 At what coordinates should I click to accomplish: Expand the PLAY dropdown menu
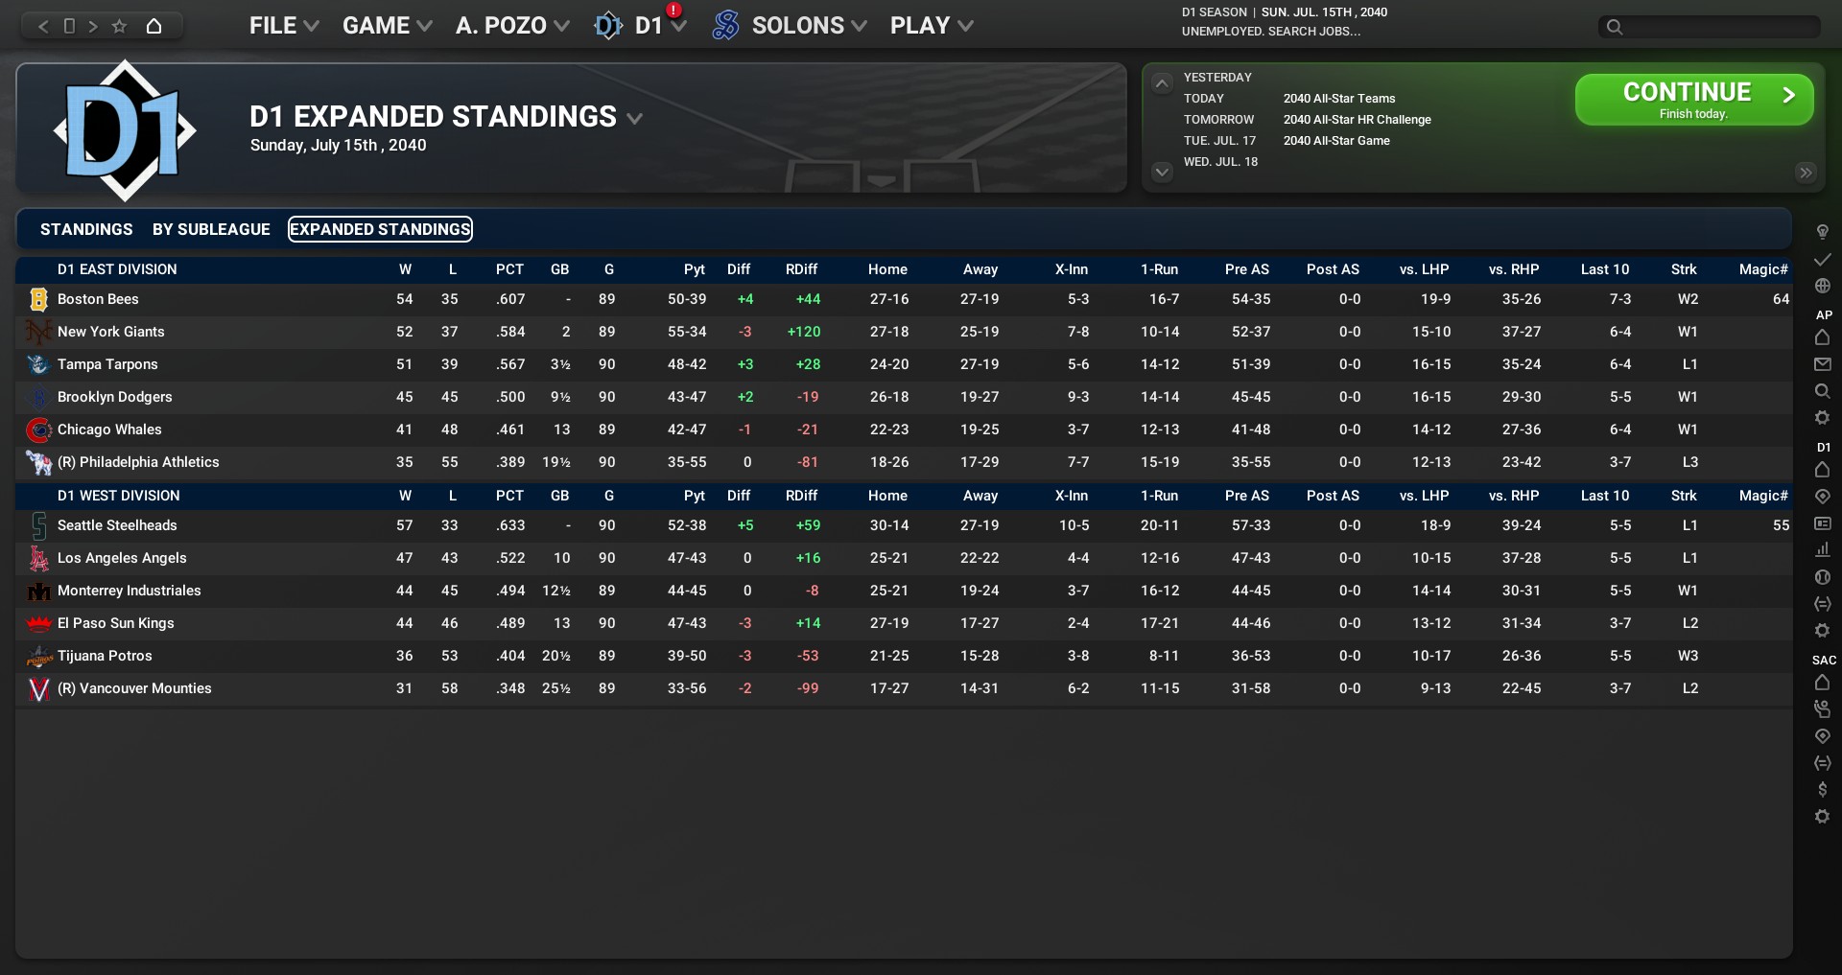931,26
